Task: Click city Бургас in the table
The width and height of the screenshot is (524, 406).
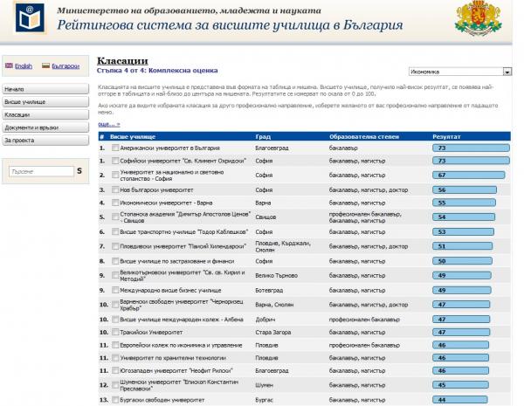Action: click(x=264, y=400)
